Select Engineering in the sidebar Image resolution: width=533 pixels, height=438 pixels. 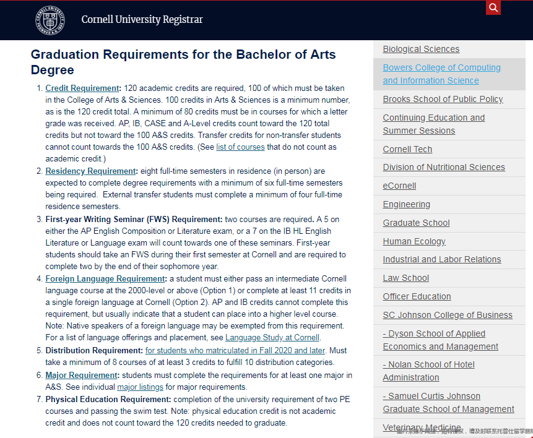tap(407, 204)
